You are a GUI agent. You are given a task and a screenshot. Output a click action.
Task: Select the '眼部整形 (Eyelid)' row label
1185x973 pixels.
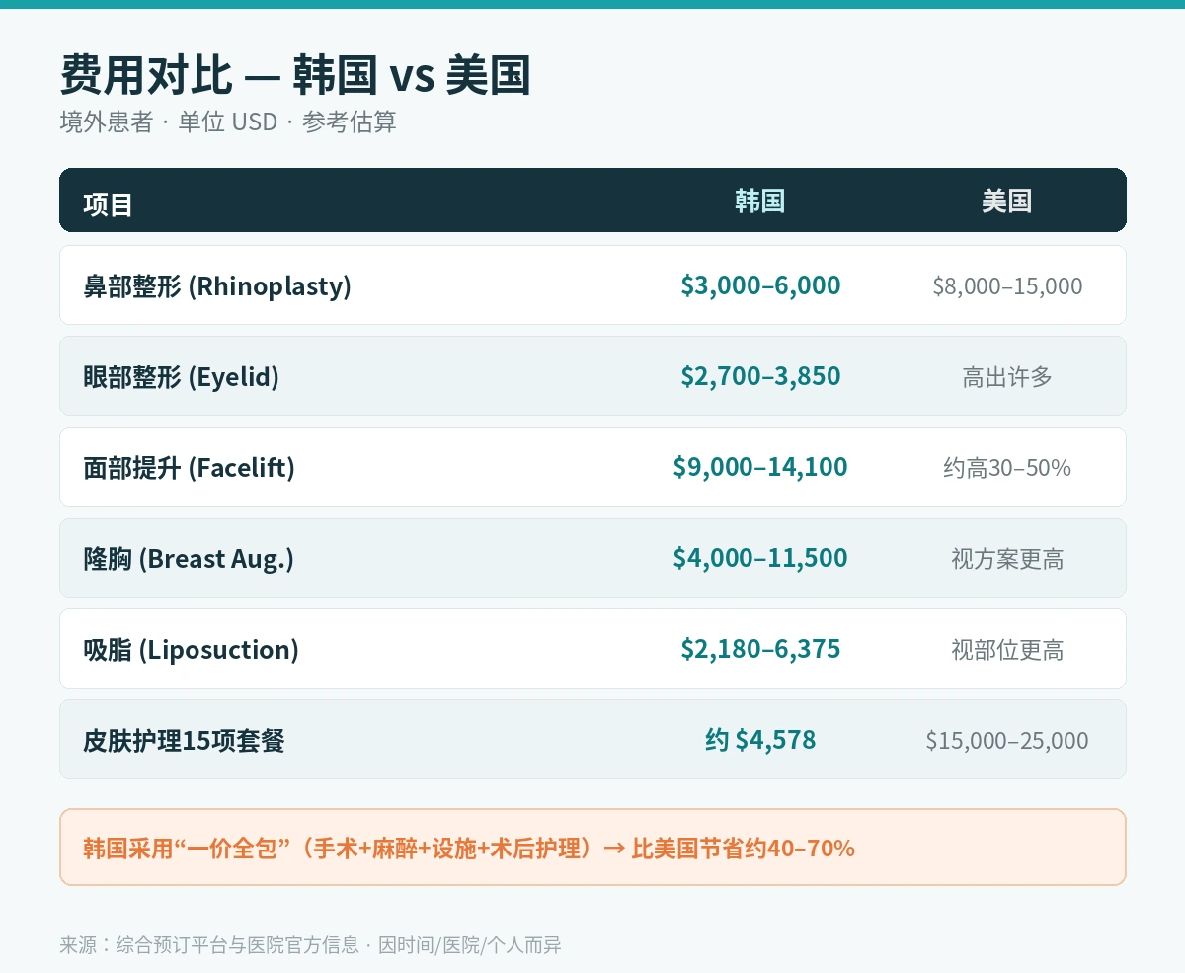click(181, 377)
